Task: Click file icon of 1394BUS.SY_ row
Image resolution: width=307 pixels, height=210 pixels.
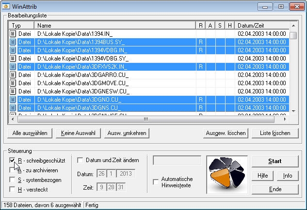Action: pos(13,42)
